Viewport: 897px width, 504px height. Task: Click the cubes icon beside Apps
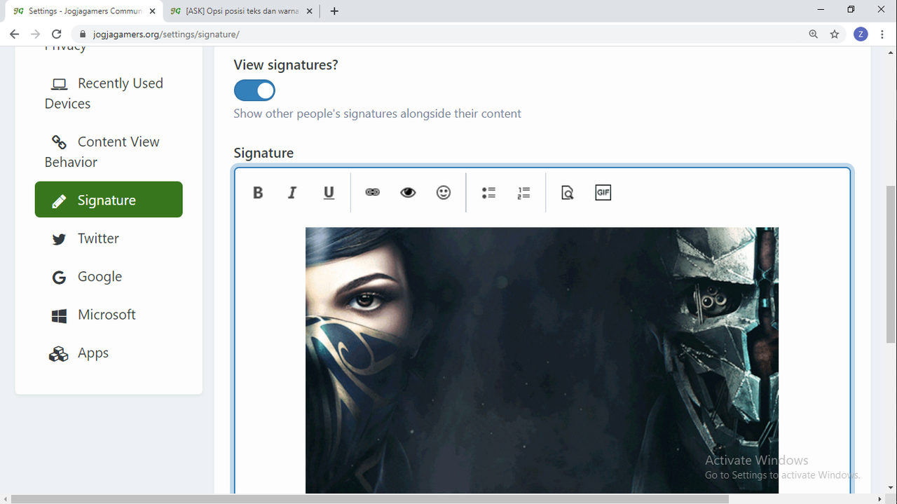click(x=58, y=354)
